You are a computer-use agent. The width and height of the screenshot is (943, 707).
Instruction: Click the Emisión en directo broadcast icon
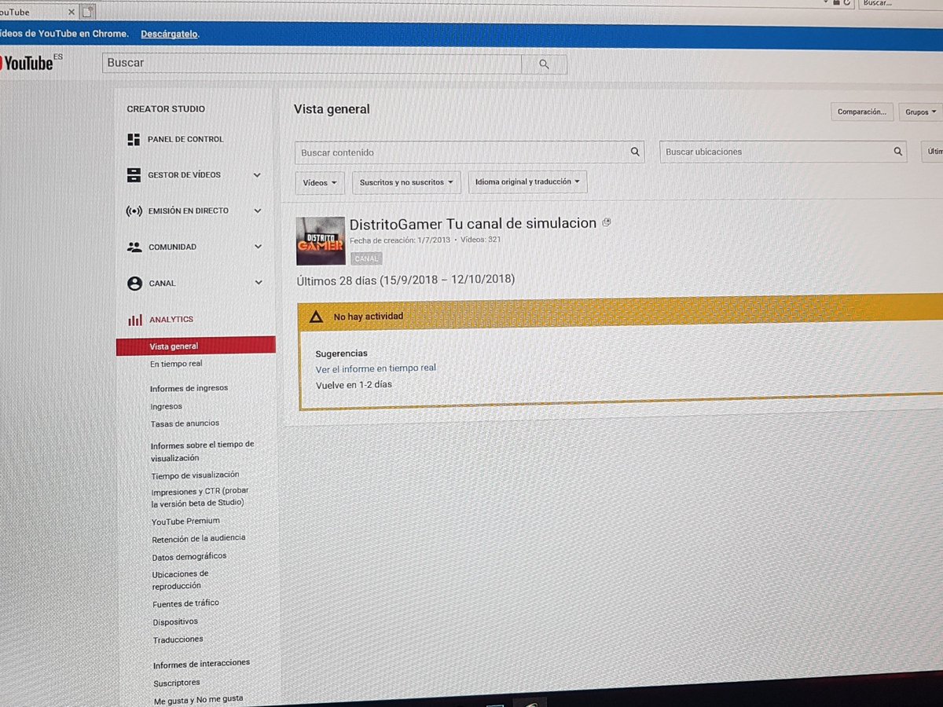pyautogui.click(x=134, y=211)
